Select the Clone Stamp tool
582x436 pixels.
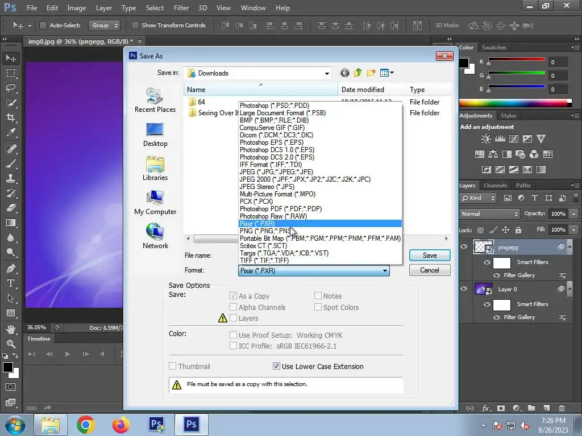point(11,178)
